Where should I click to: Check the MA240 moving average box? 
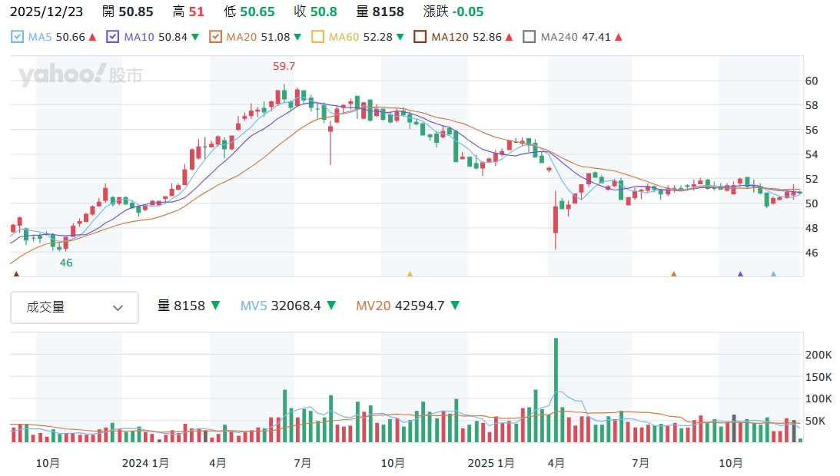[530, 37]
